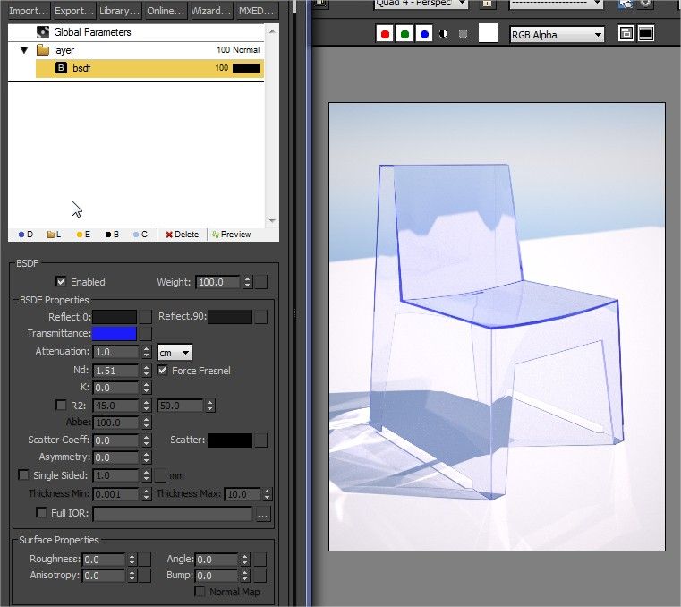Open the Scatter color swatch
Screen dimensions: 681x607
[x=230, y=440]
